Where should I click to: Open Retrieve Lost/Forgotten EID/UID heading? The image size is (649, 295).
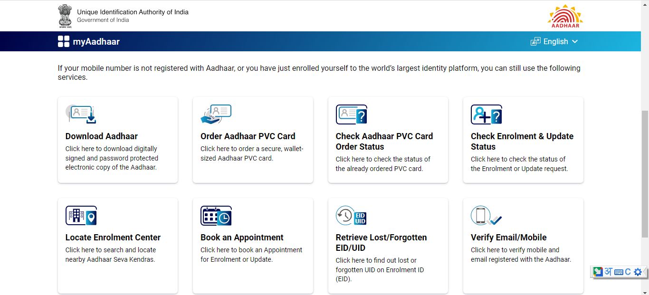[382, 243]
